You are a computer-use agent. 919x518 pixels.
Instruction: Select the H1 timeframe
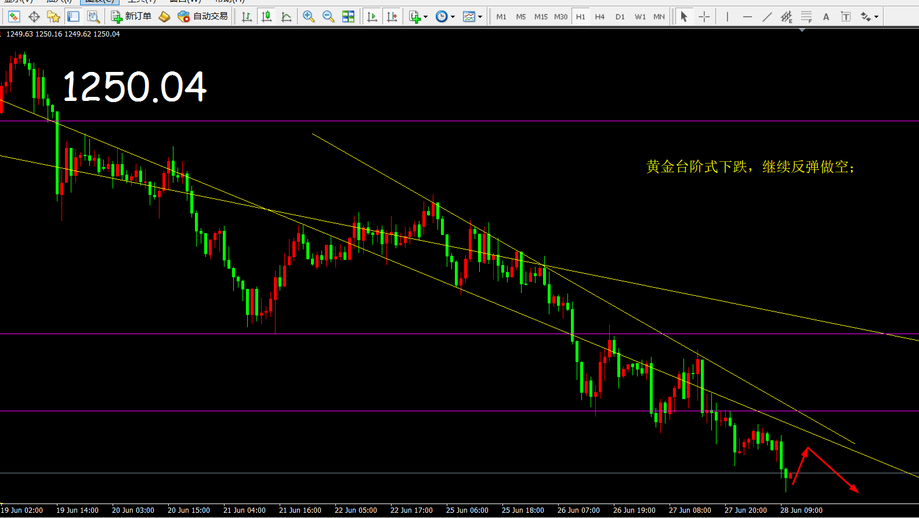point(581,17)
